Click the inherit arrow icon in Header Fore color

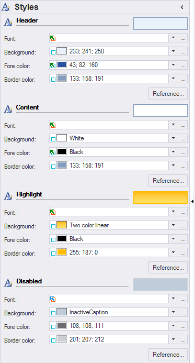pyautogui.click(x=53, y=65)
